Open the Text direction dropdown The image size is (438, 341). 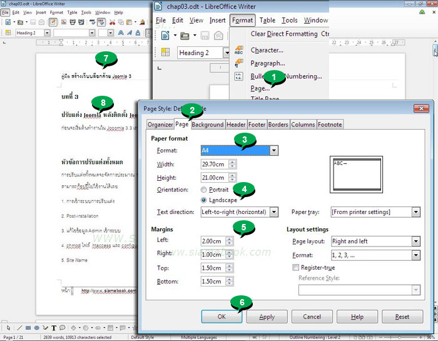[x=274, y=212]
